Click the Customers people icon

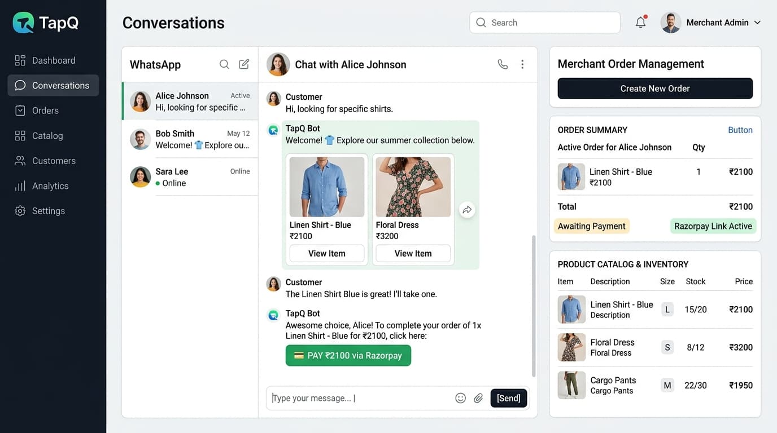click(x=20, y=161)
